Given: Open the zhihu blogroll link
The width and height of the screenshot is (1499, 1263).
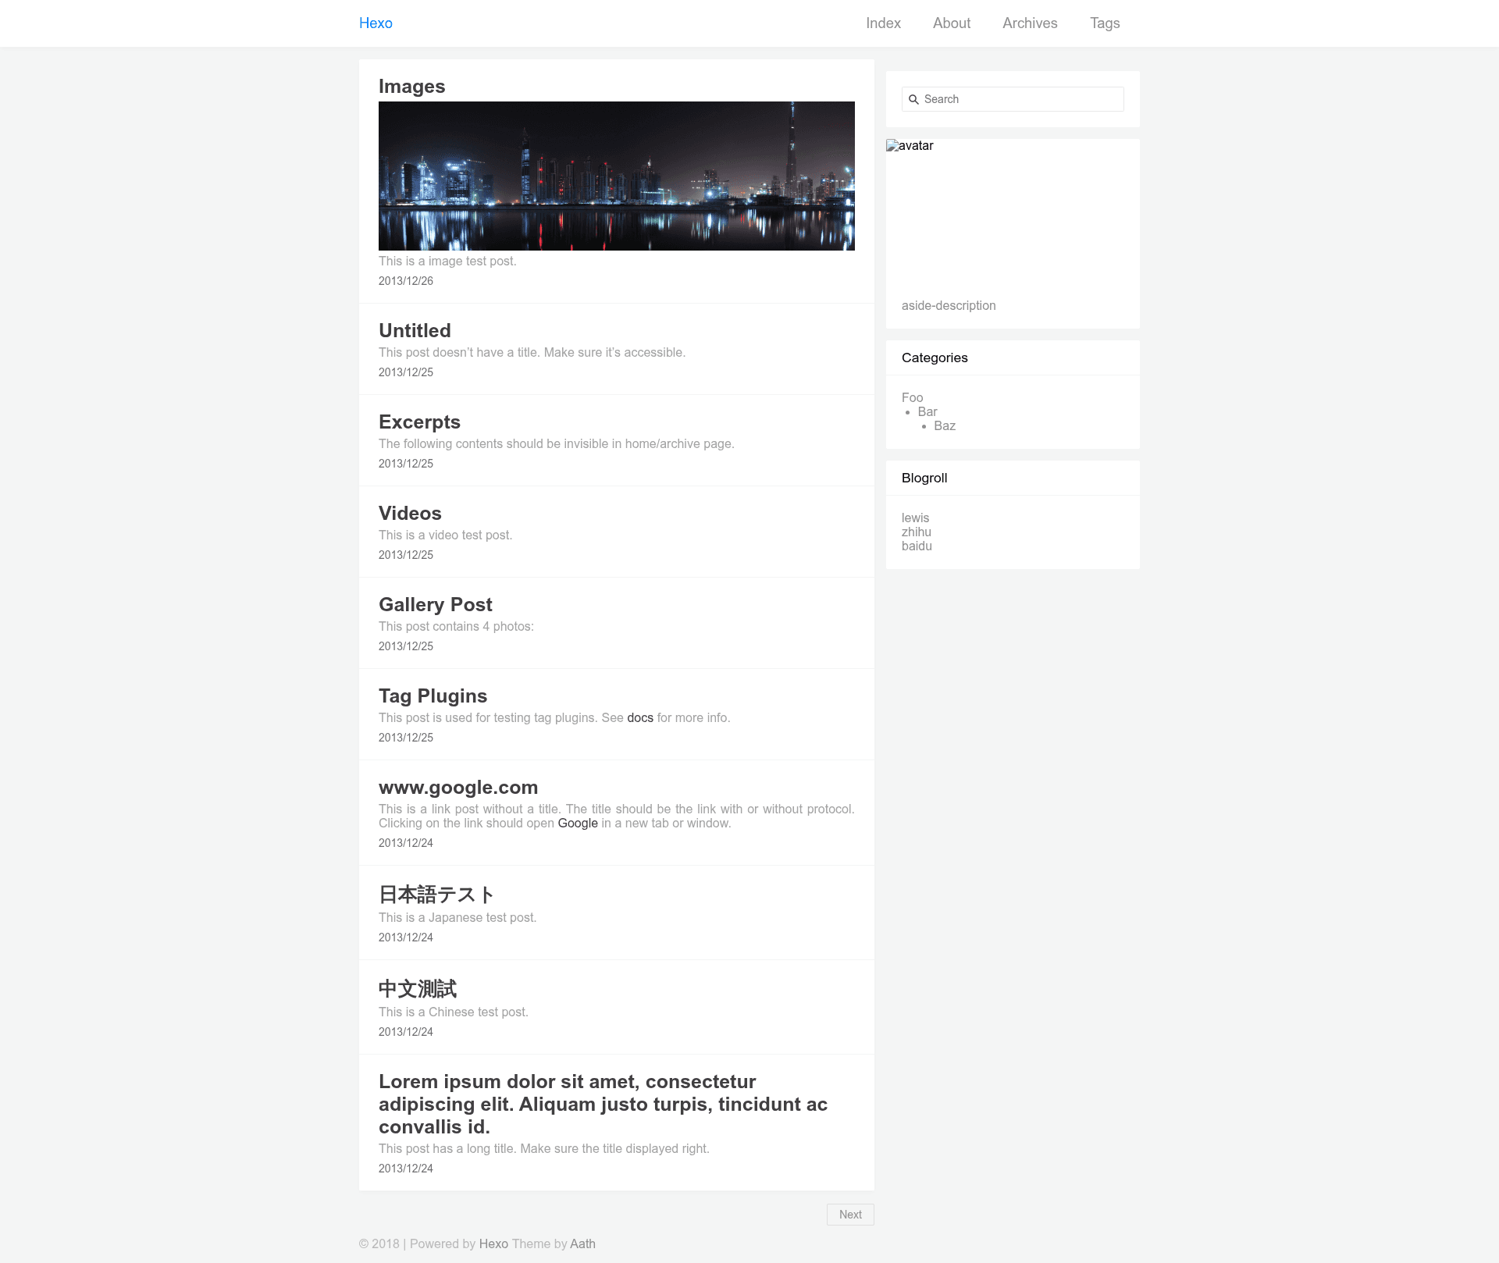Looking at the screenshot, I should tap(917, 532).
